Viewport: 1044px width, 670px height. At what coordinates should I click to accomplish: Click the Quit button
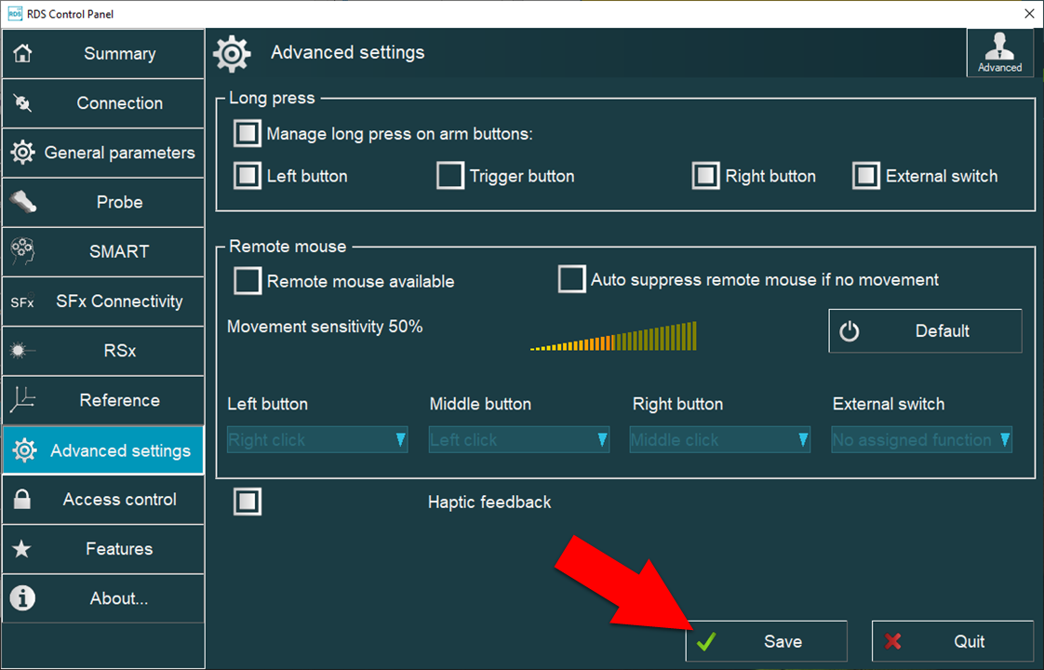point(952,641)
